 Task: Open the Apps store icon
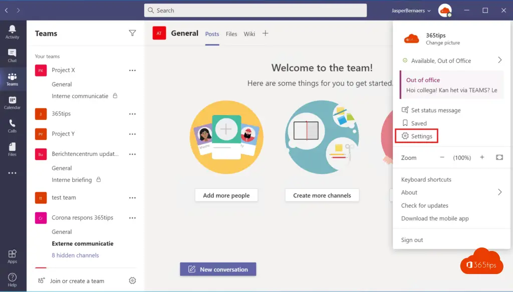12,256
